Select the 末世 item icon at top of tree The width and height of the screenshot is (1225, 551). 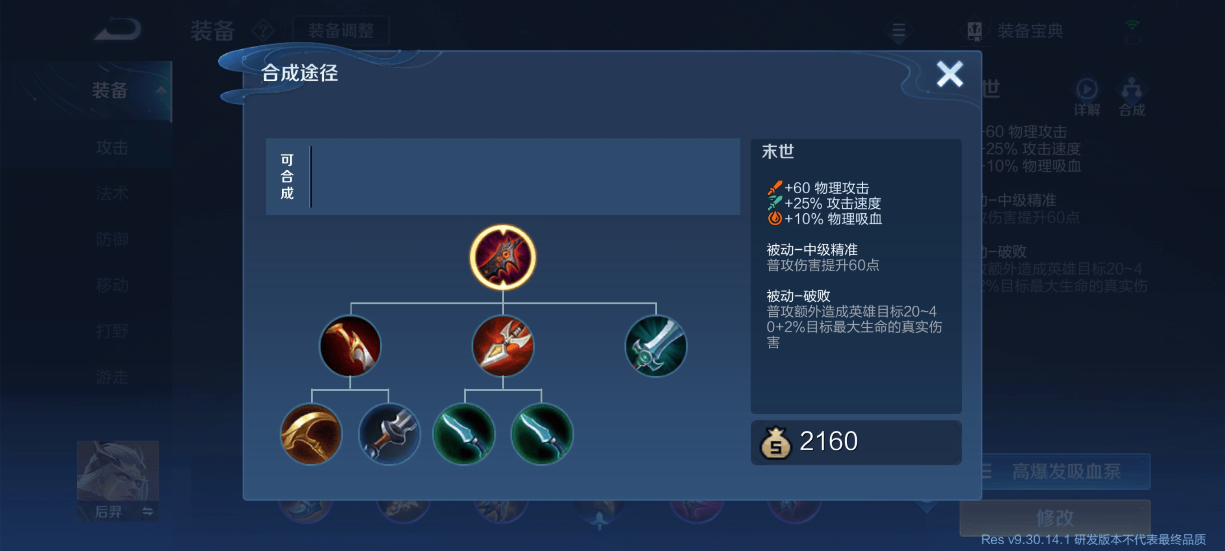[x=503, y=257]
